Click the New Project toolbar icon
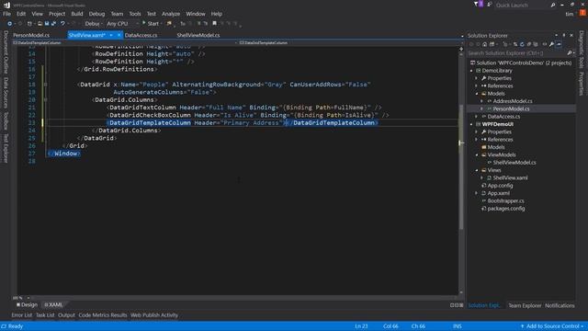Screen dimensions: 588x331 29,24
